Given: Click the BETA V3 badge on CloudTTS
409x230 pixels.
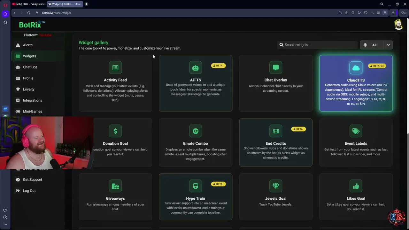Looking at the screenshot, I should [377, 66].
